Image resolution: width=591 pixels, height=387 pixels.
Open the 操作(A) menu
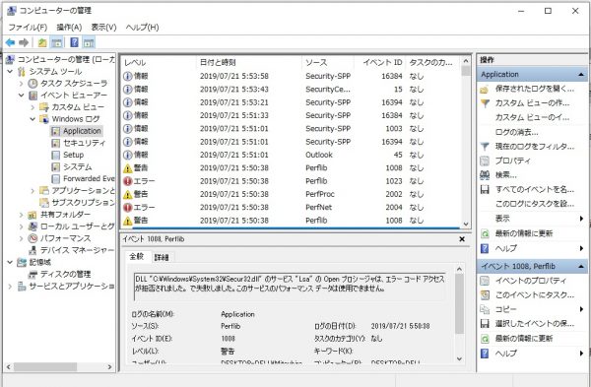(69, 28)
